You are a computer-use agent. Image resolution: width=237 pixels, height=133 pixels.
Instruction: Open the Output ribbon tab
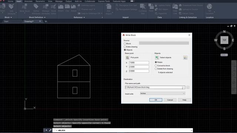pos(69,1)
